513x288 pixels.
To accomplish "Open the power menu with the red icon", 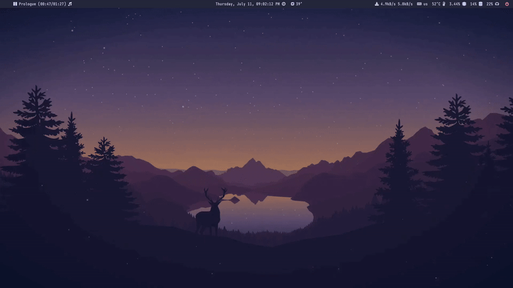I will point(507,4).
